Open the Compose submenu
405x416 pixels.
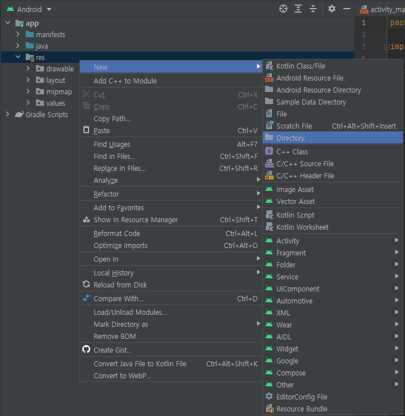[332, 373]
